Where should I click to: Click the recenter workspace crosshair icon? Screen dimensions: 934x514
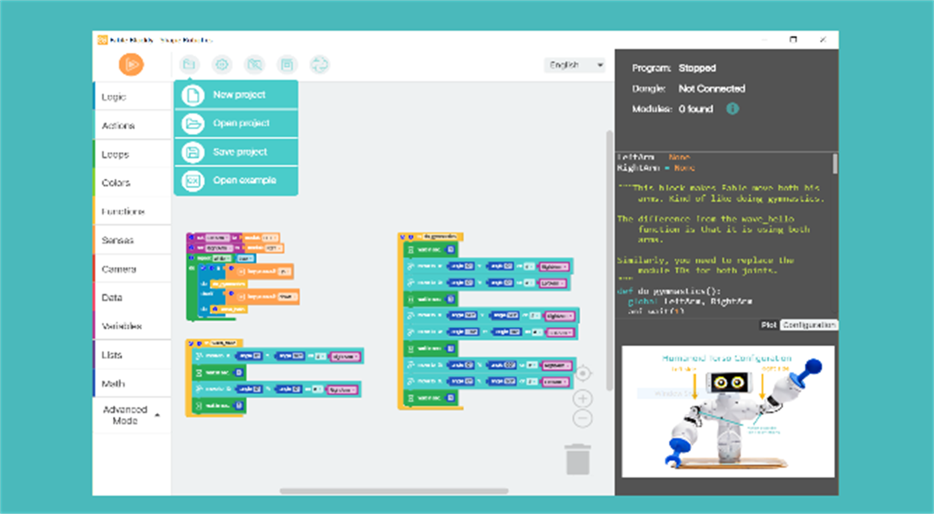(582, 372)
